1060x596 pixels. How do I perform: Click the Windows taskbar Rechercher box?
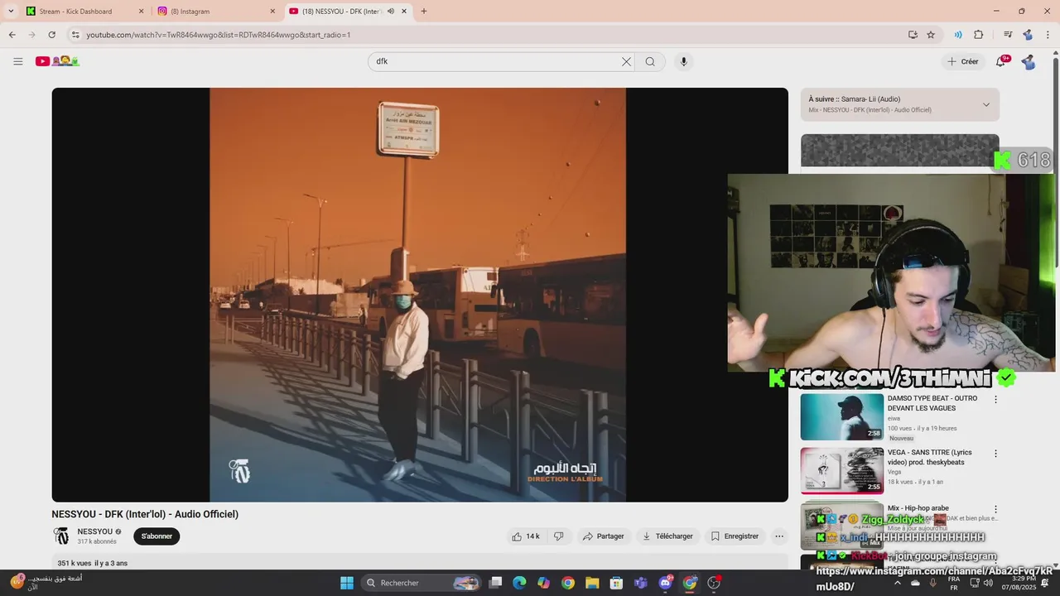(x=422, y=583)
